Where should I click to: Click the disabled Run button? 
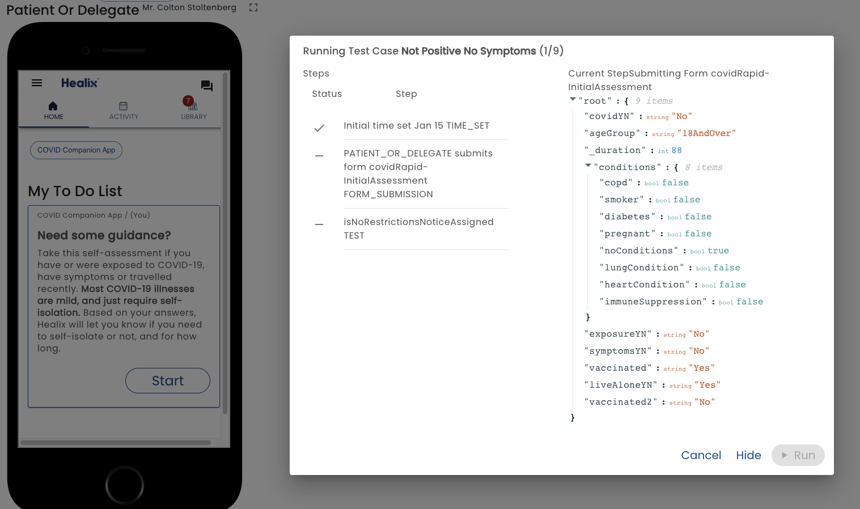pos(798,455)
